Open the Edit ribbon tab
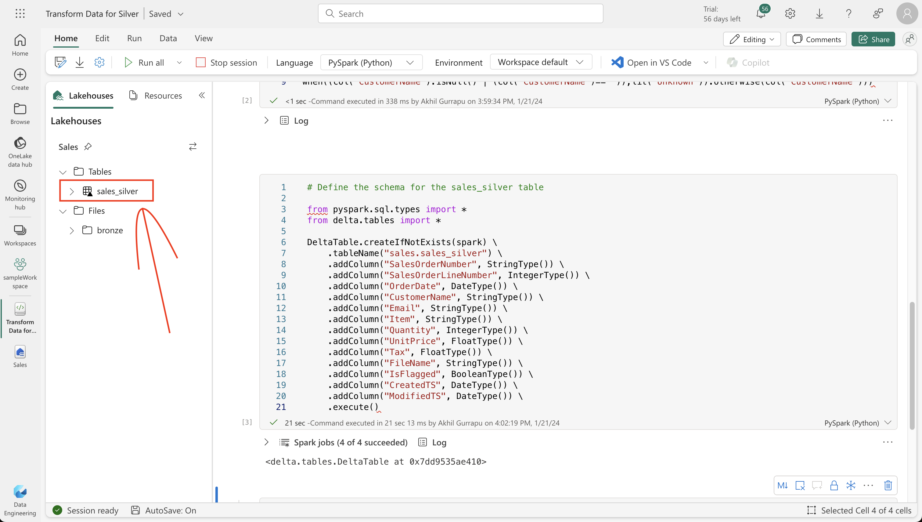 pyautogui.click(x=102, y=38)
